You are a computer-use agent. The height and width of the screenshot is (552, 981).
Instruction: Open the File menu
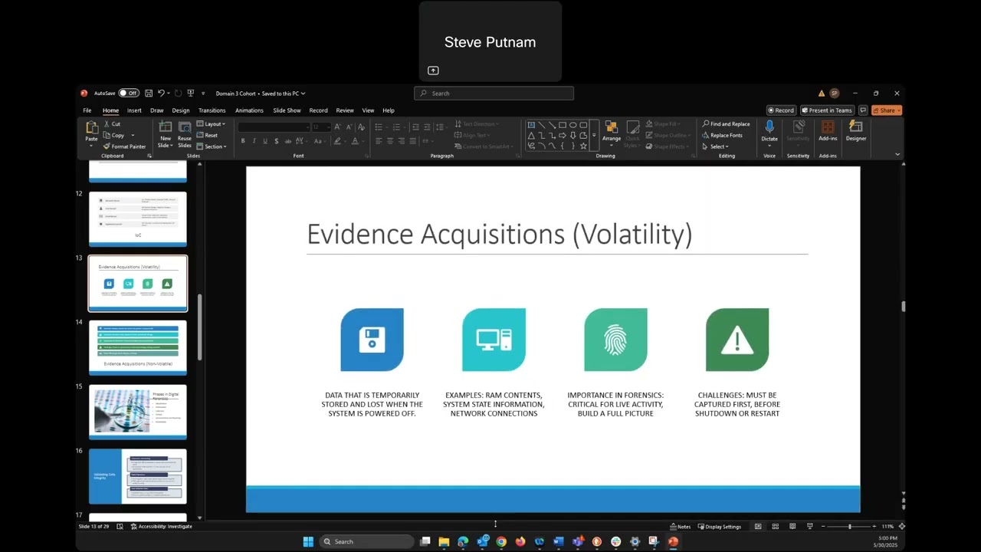tap(87, 110)
